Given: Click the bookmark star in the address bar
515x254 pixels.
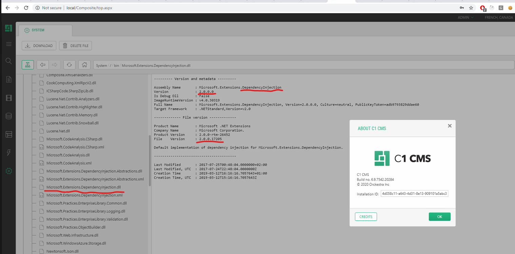Looking at the screenshot, I should point(471,7).
